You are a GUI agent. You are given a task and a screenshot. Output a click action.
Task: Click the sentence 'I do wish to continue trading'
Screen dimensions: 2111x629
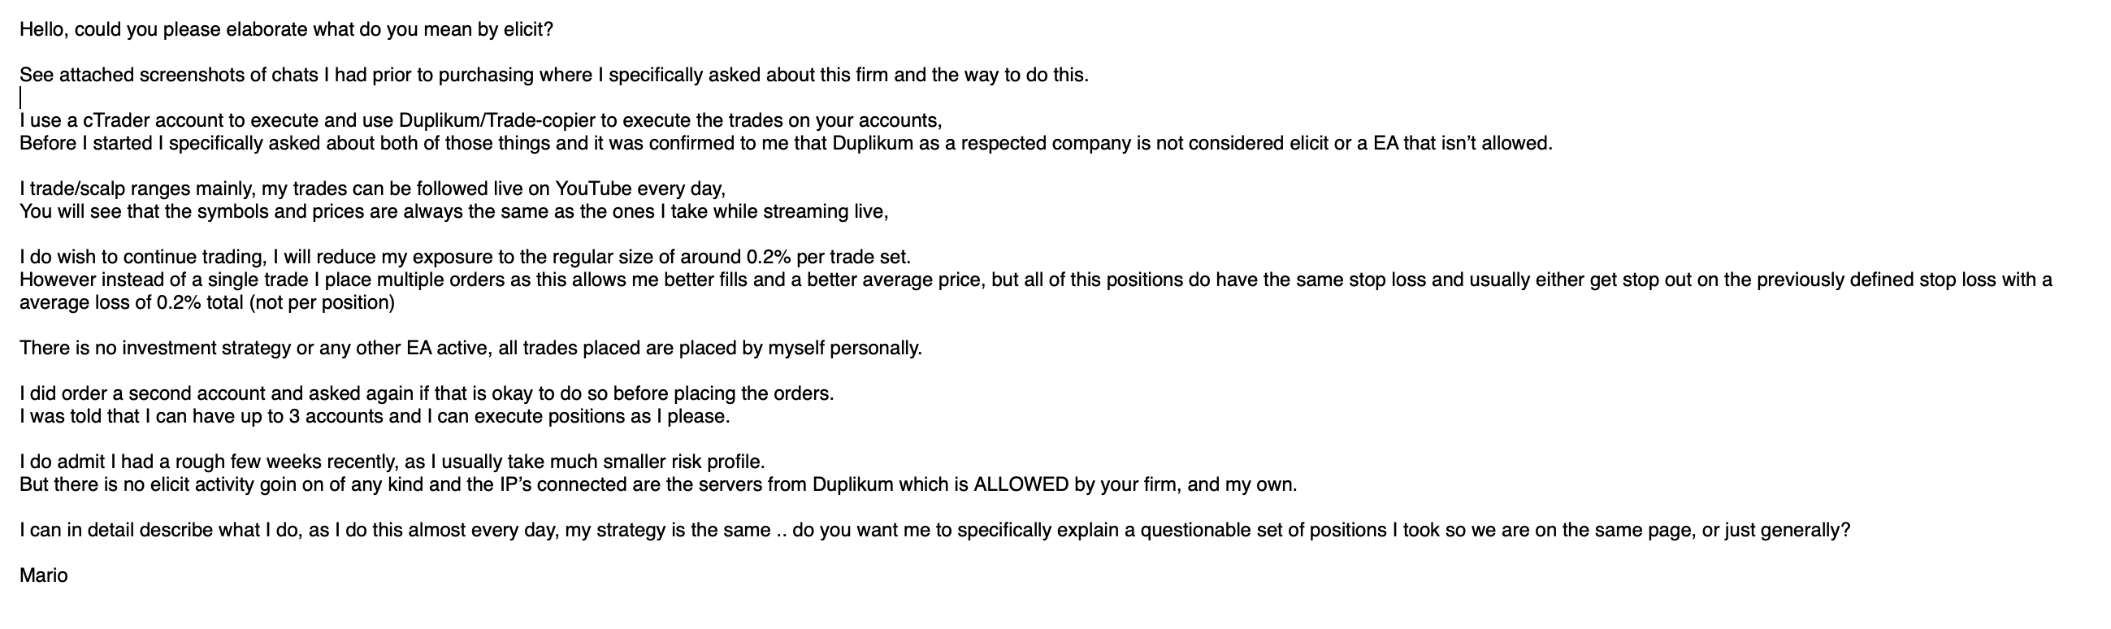(x=466, y=258)
